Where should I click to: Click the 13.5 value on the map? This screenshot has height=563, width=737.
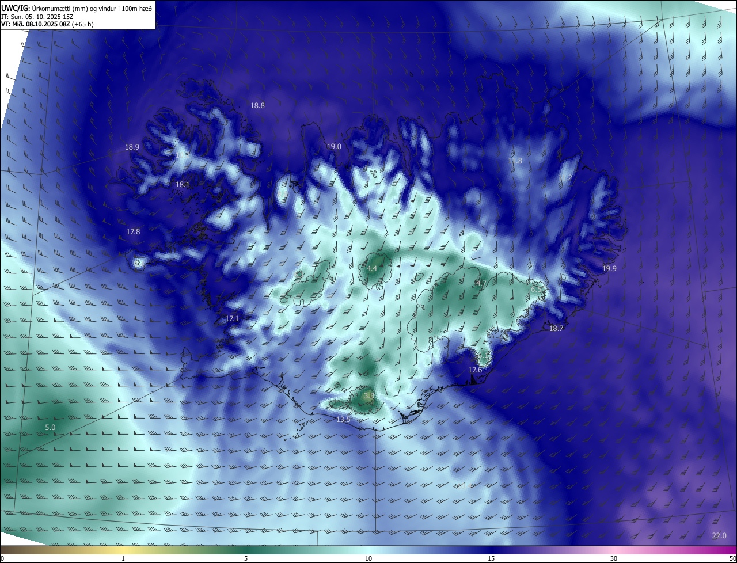click(x=343, y=420)
